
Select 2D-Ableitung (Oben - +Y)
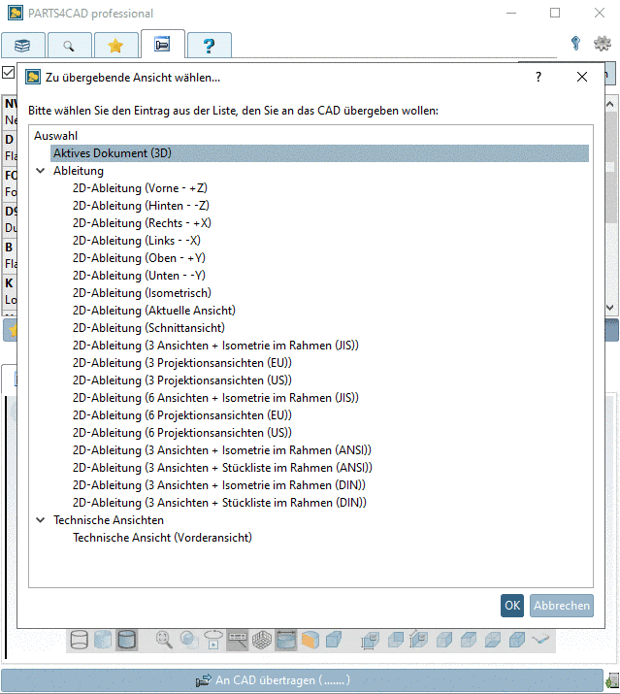pyautogui.click(x=139, y=258)
